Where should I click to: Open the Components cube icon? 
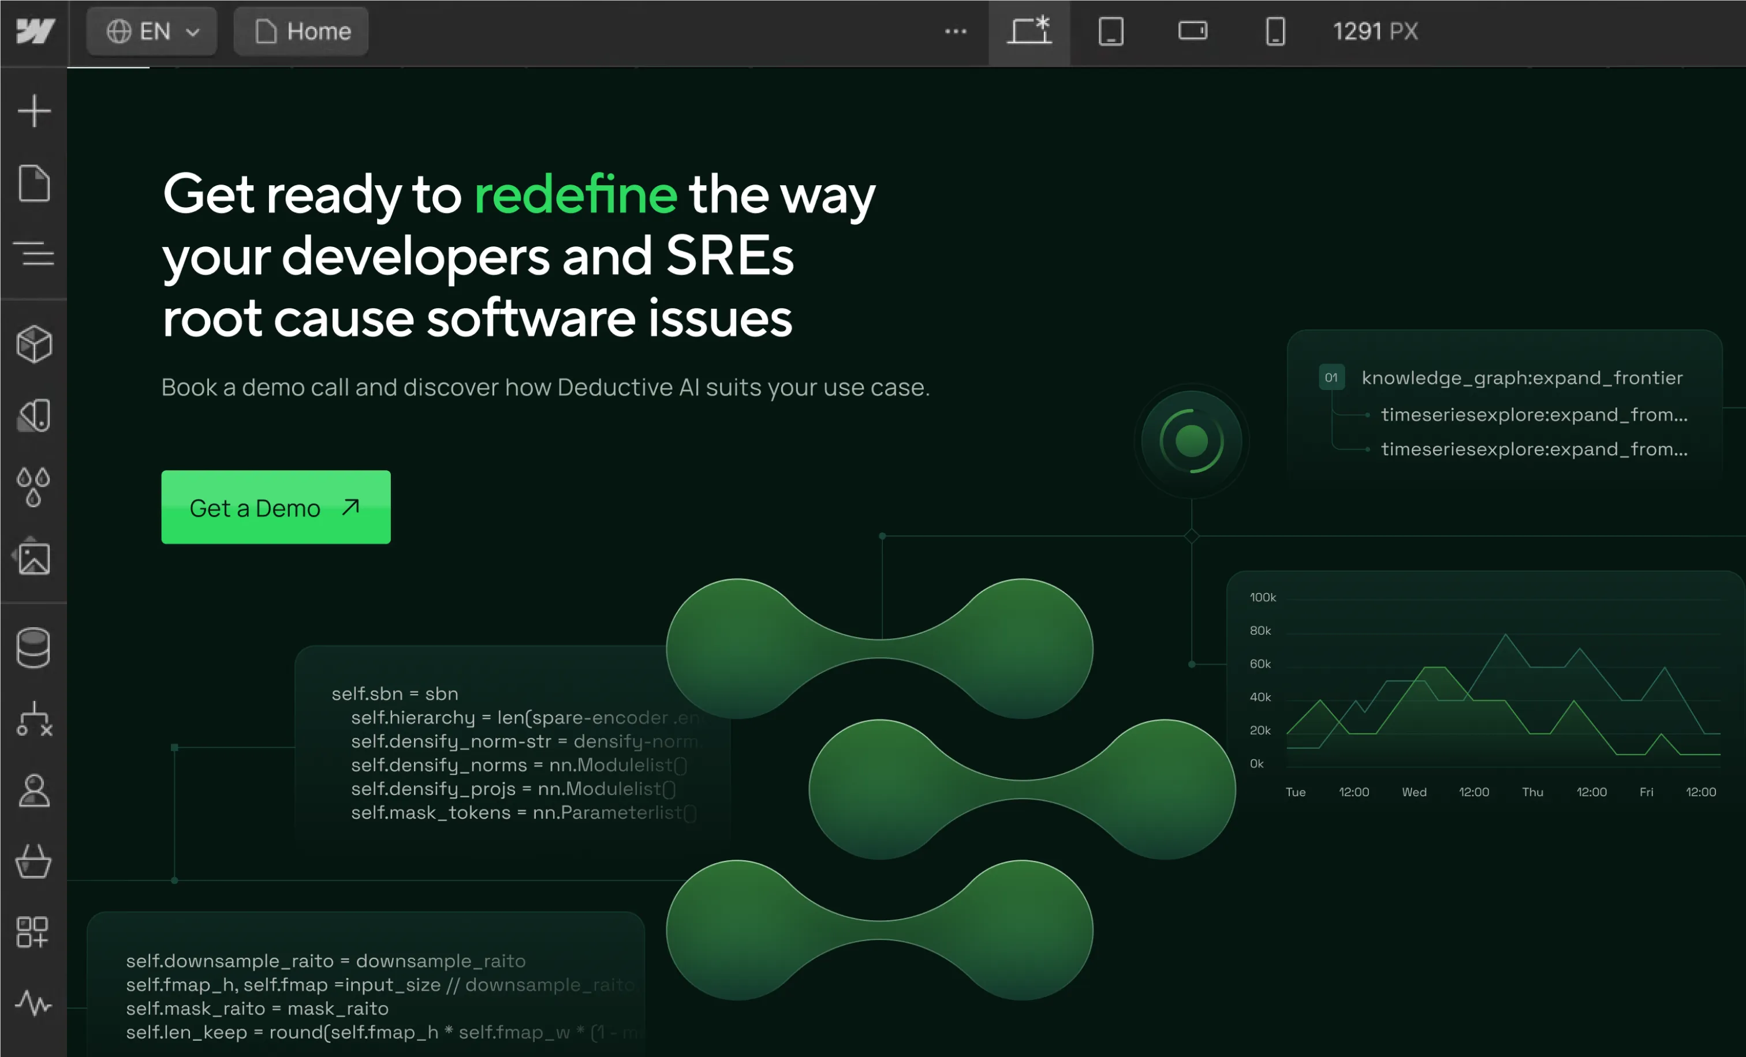pos(34,344)
